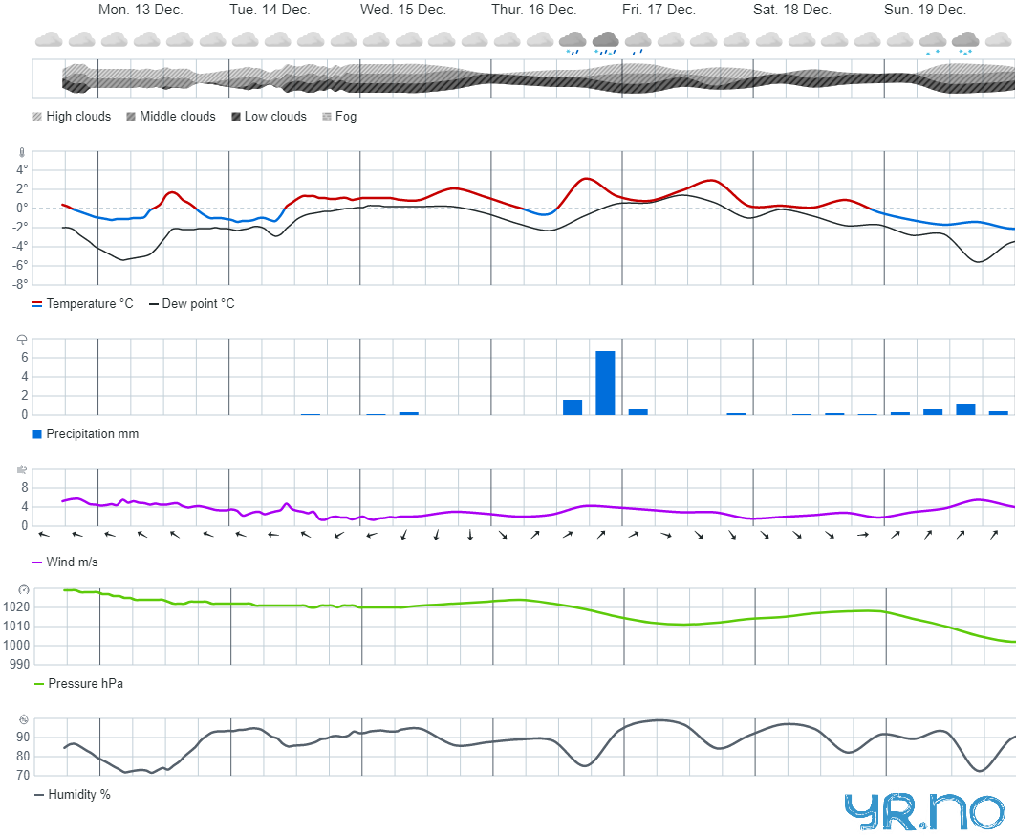This screenshot has height=837, width=1016.
Task: Click the Middle clouds legend item
Action: click(170, 117)
